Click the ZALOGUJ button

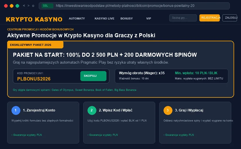tap(230, 18)
